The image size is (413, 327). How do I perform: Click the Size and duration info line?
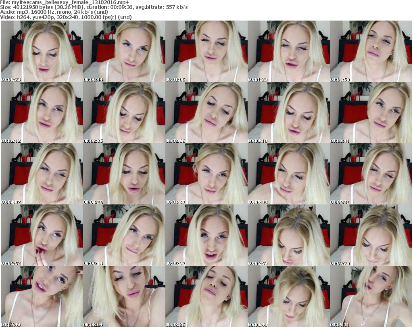point(94,7)
